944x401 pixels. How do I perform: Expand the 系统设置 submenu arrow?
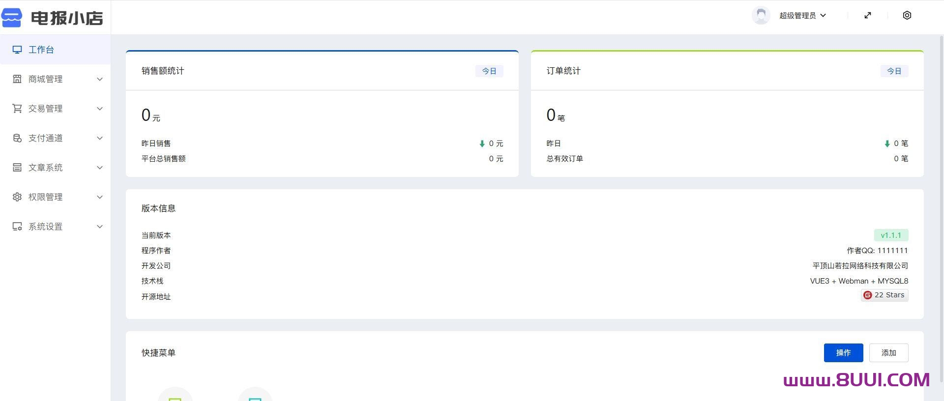pos(100,227)
